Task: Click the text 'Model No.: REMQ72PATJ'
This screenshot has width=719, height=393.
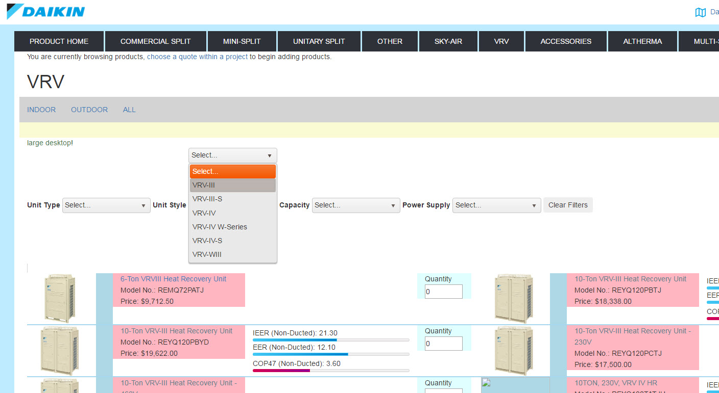Action: click(x=162, y=290)
